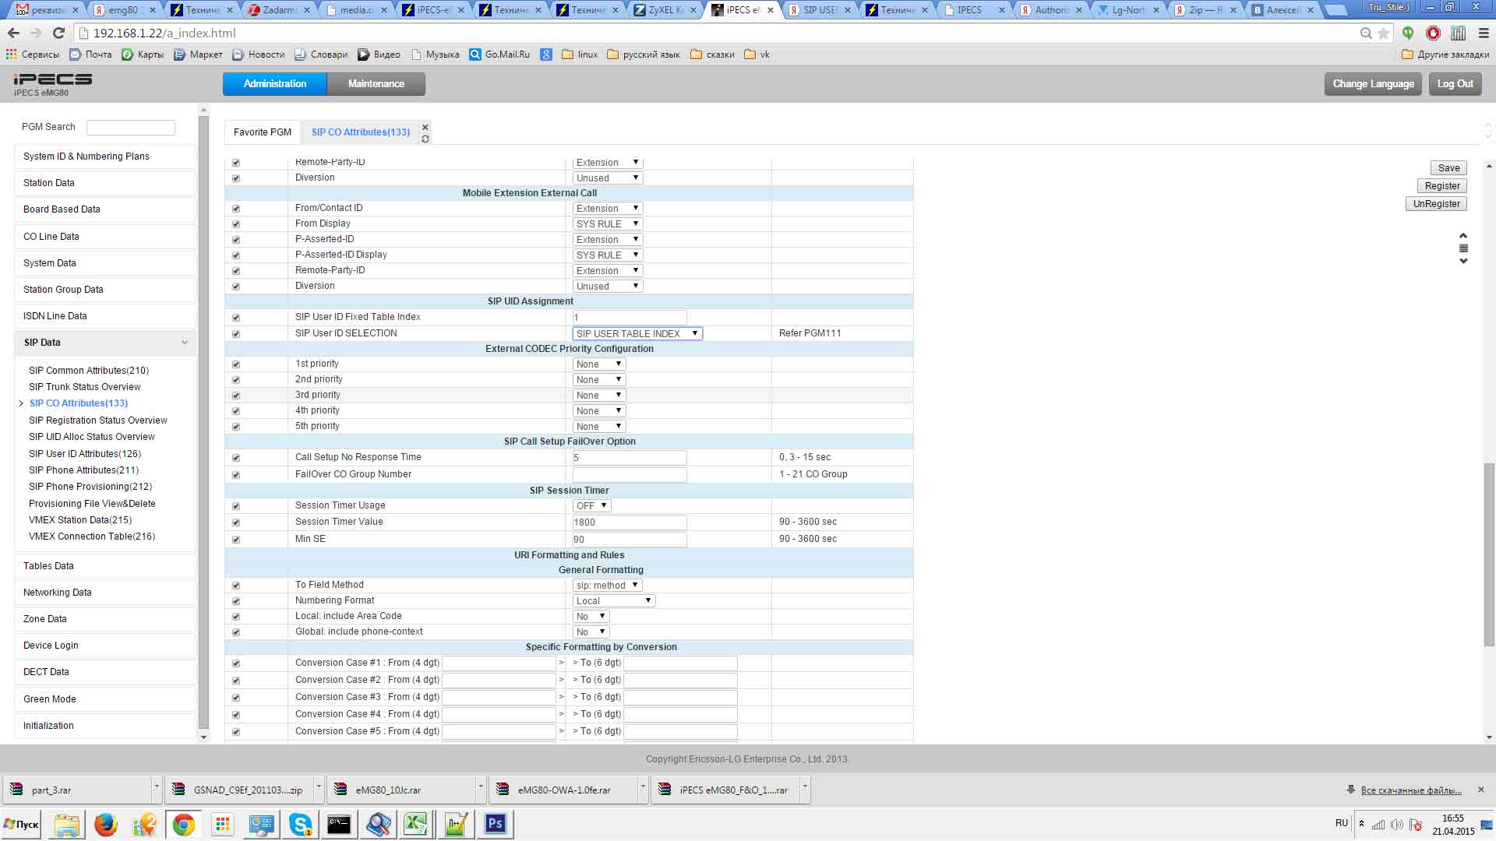Image resolution: width=1496 pixels, height=841 pixels.
Task: Click the down chevron icon below UnRegister
Action: coord(1463,262)
